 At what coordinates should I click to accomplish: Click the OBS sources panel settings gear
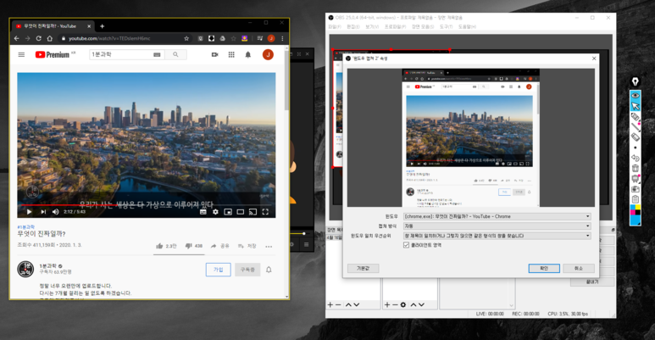[x=403, y=305]
